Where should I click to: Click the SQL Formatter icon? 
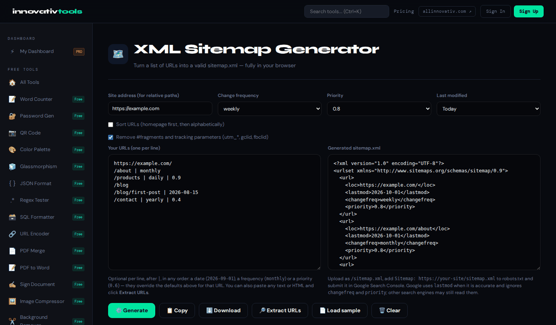[x=12, y=217]
